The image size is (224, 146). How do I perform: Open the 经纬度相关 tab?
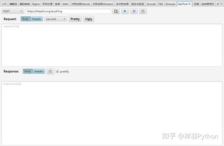208,4
